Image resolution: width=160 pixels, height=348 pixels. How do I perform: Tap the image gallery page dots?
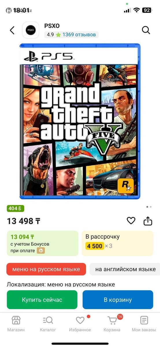pos(149,207)
